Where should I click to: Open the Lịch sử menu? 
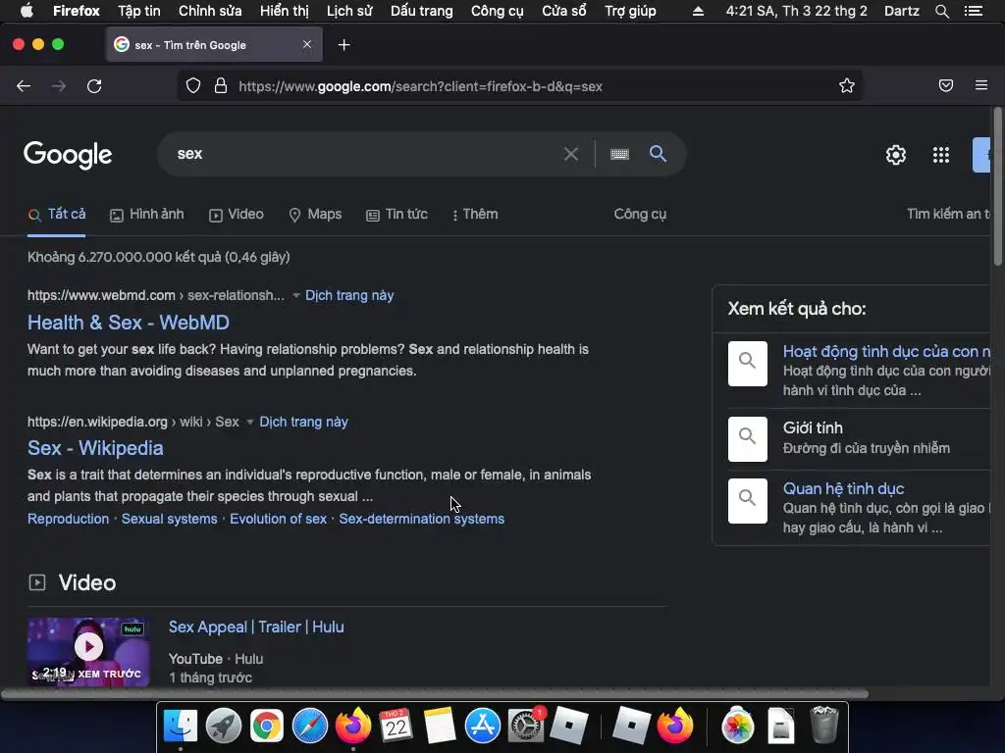point(349,11)
